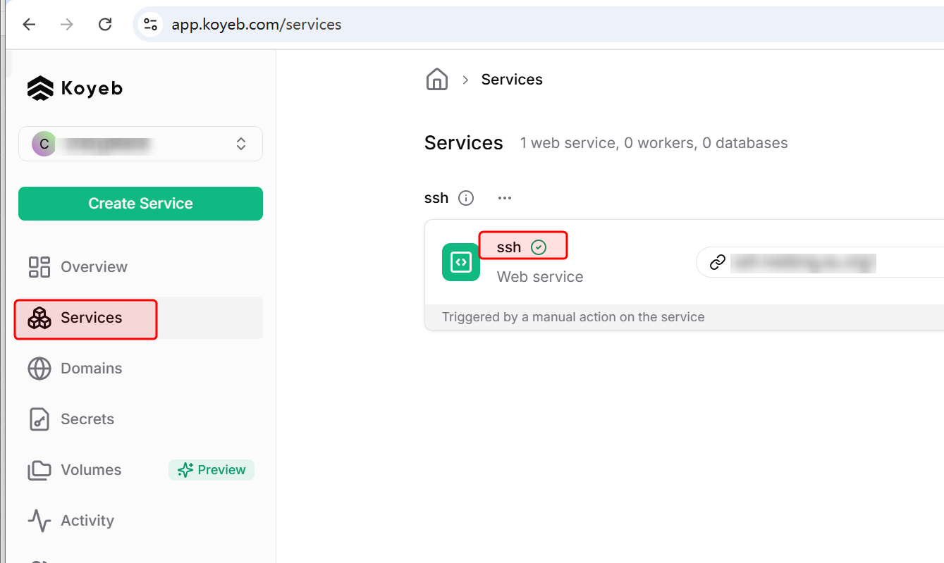
Task: Click the link icon beside service URL
Action: [718, 262]
